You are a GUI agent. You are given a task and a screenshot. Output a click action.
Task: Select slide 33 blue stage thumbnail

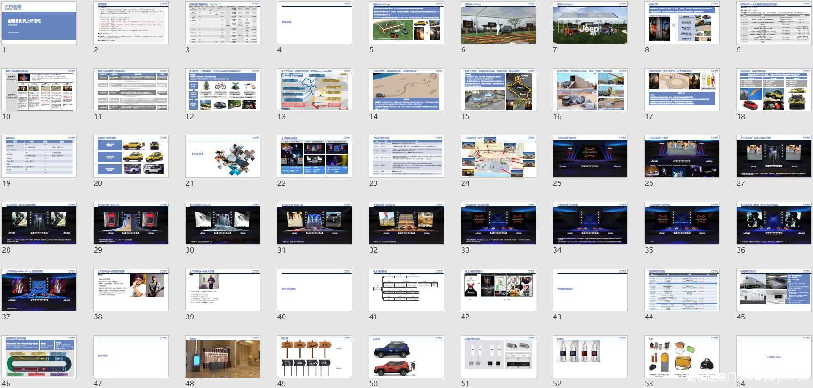click(x=498, y=223)
